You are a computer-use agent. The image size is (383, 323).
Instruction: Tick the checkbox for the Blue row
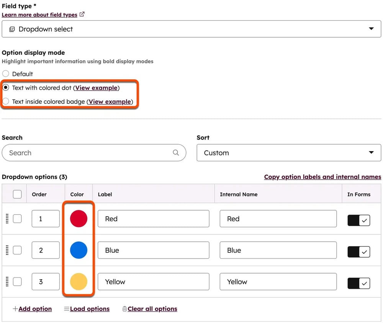(x=17, y=250)
